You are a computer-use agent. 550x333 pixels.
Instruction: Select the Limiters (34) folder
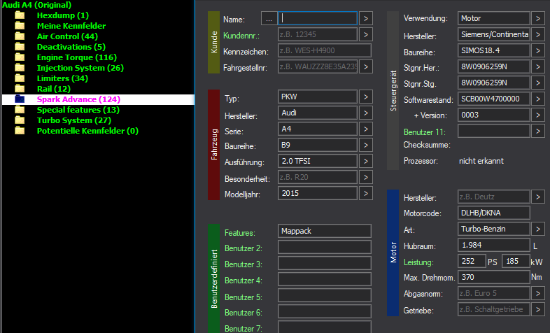[x=62, y=78]
